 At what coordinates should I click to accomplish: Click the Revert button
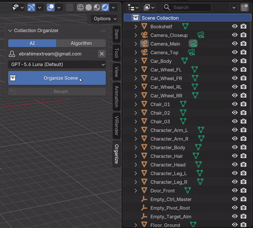[x=57, y=91]
